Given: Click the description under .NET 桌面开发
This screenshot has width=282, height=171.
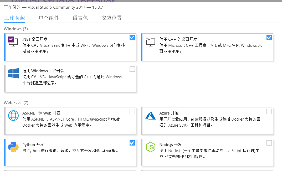Looking at the screenshot, I should tap(74, 48).
